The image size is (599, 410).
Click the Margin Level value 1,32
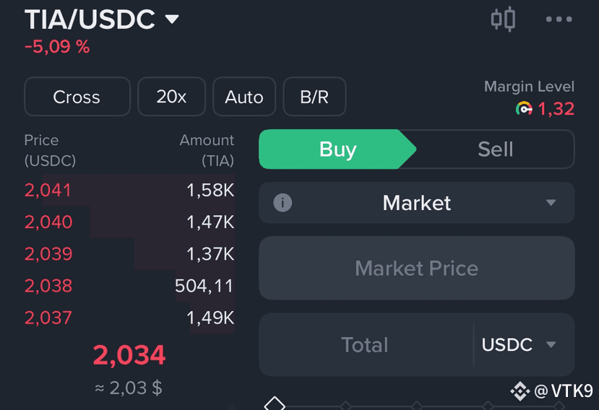(x=556, y=109)
